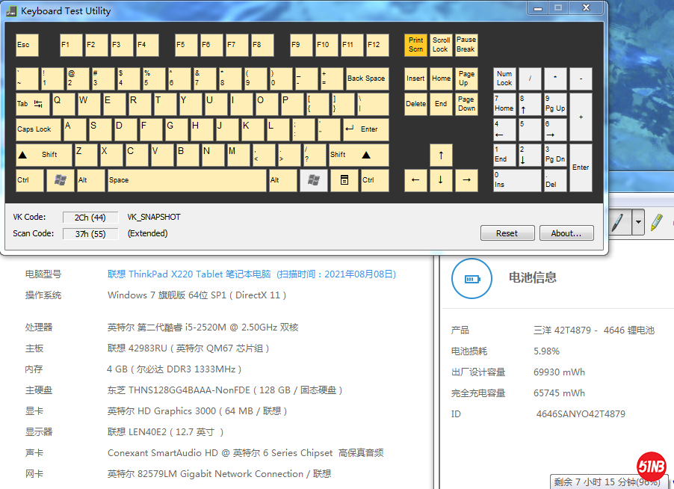Open the pen tool dropdown arrow
The width and height of the screenshot is (674, 489).
pos(638,222)
